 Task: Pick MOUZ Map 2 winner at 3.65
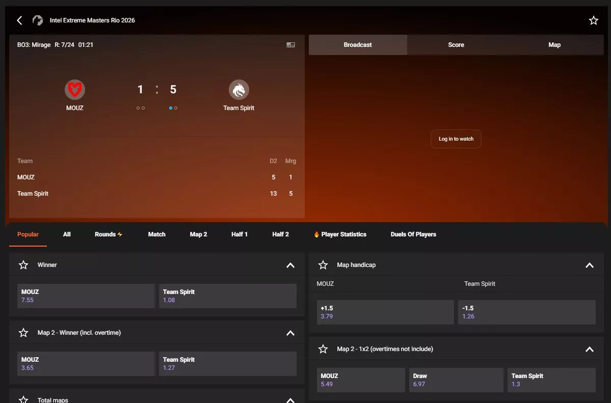86,364
